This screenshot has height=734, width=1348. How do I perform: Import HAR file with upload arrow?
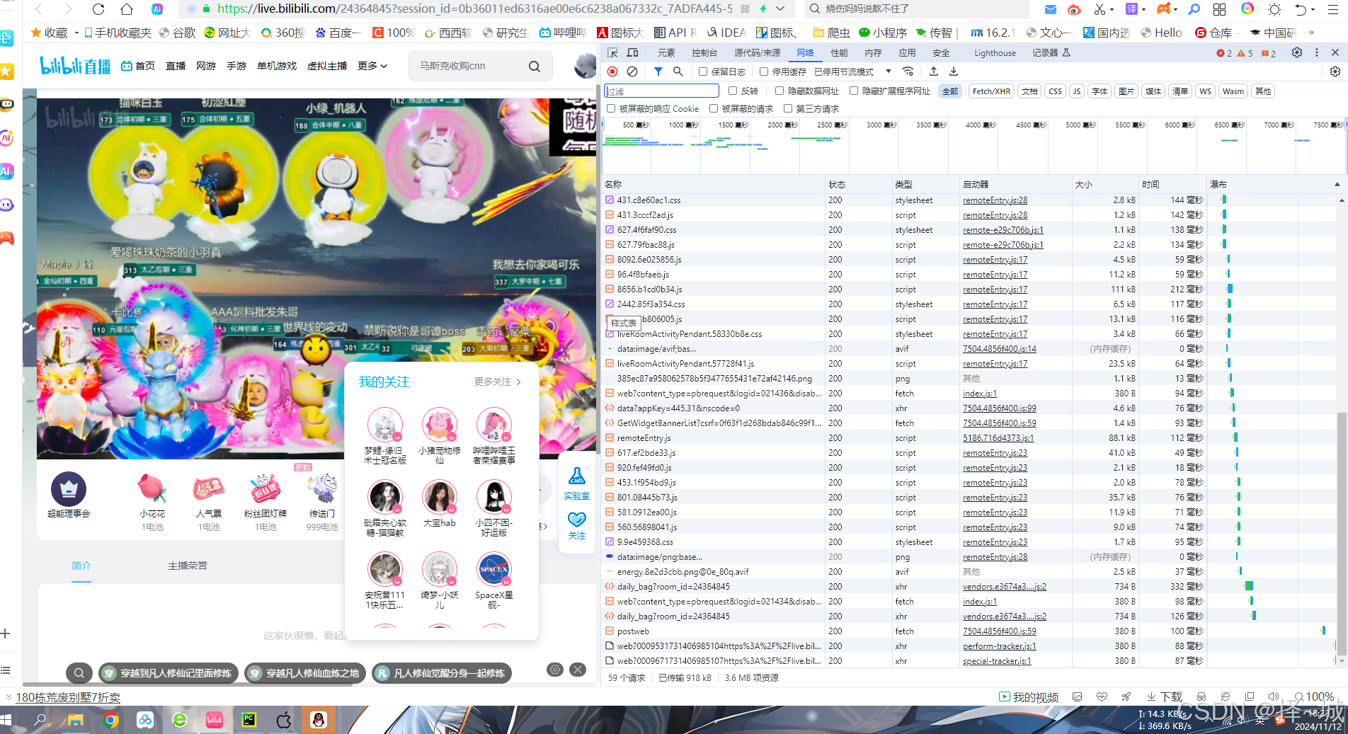(934, 71)
